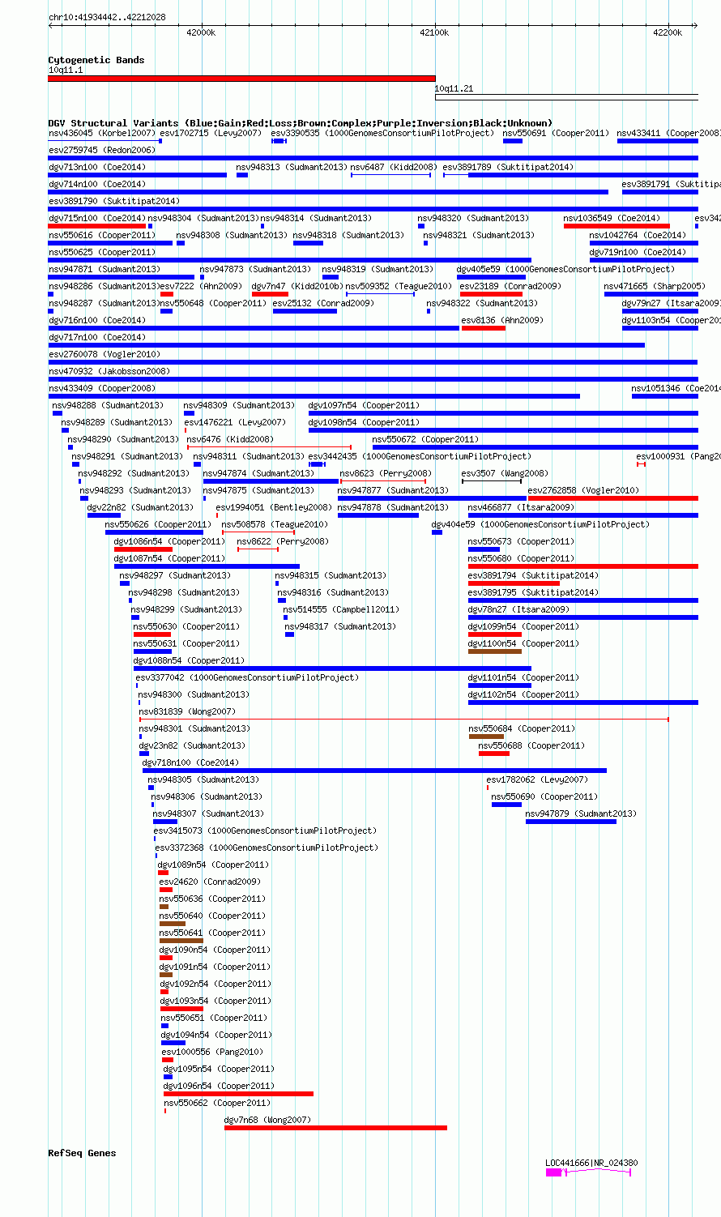Click nsv436045 (Korbel2007) label

102,133
